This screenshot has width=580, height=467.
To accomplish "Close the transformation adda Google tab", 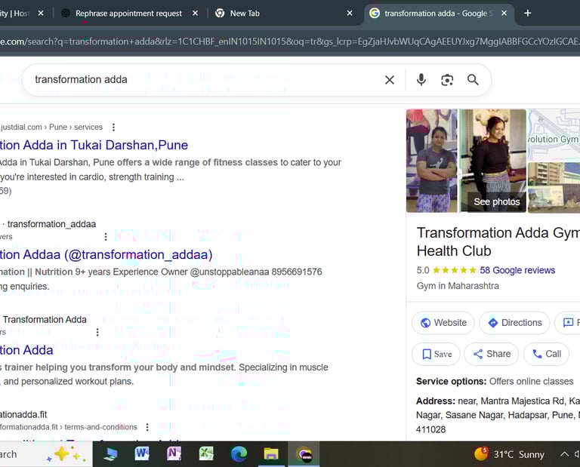I will 504,14.
